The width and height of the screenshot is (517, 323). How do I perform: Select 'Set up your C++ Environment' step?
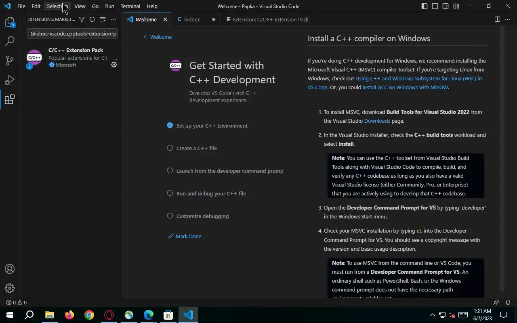pos(212,126)
